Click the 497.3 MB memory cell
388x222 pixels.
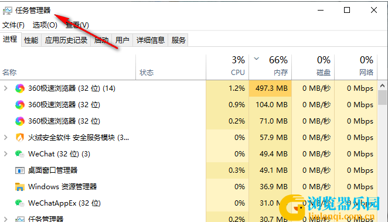tap(270, 88)
